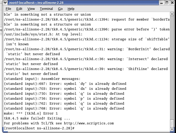Image resolution: width=176 pixels, height=133 pixels.
Task: Maximize the terminal window
Action: coord(167,3)
